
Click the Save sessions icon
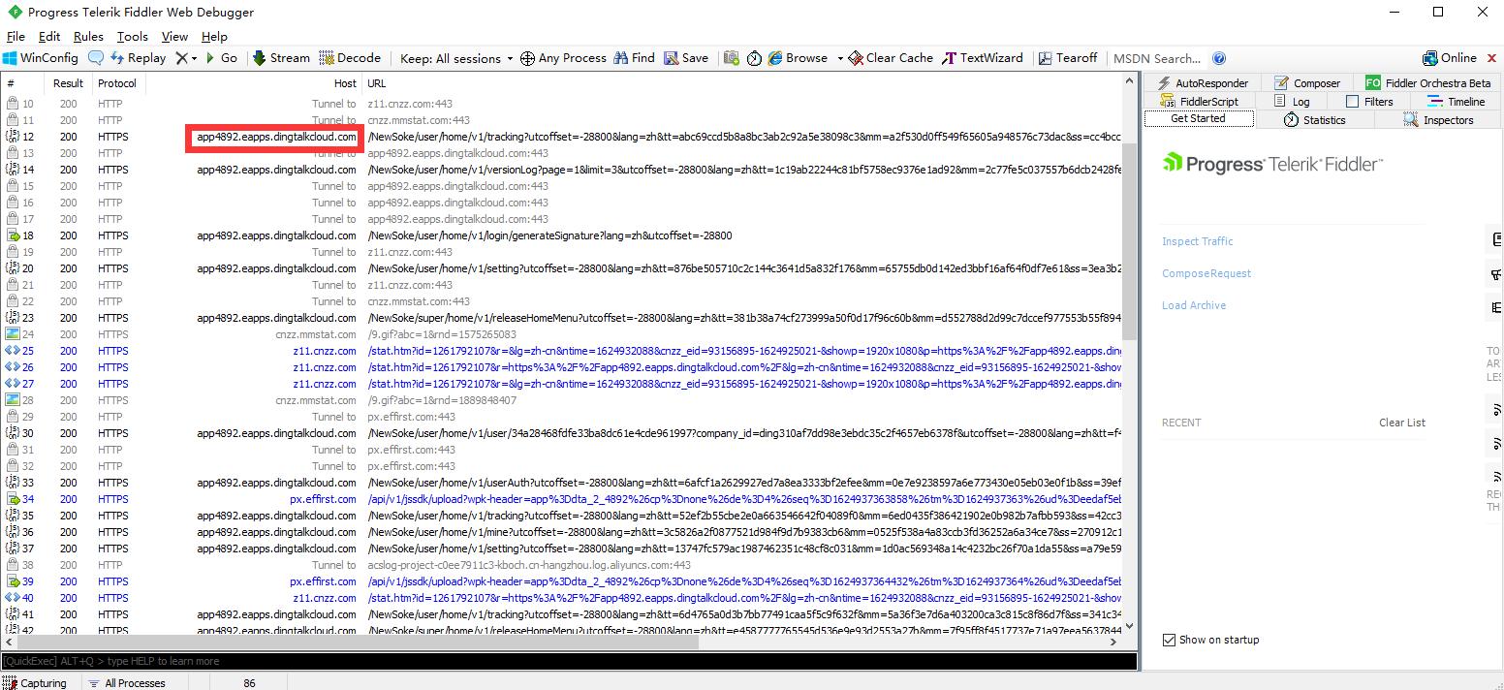pyautogui.click(x=672, y=58)
